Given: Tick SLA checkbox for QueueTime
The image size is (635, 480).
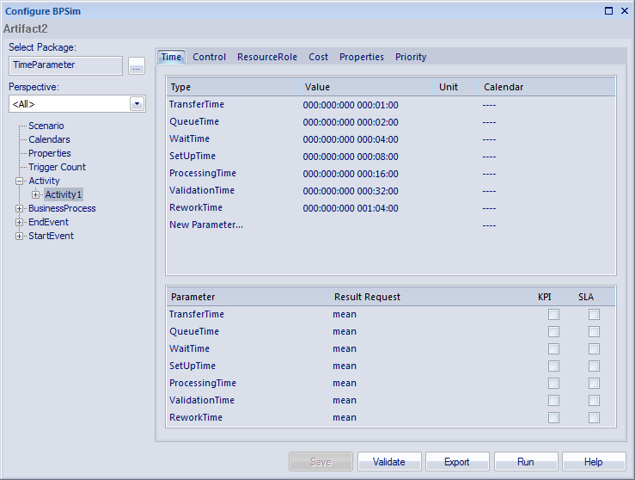Looking at the screenshot, I should click(x=594, y=332).
